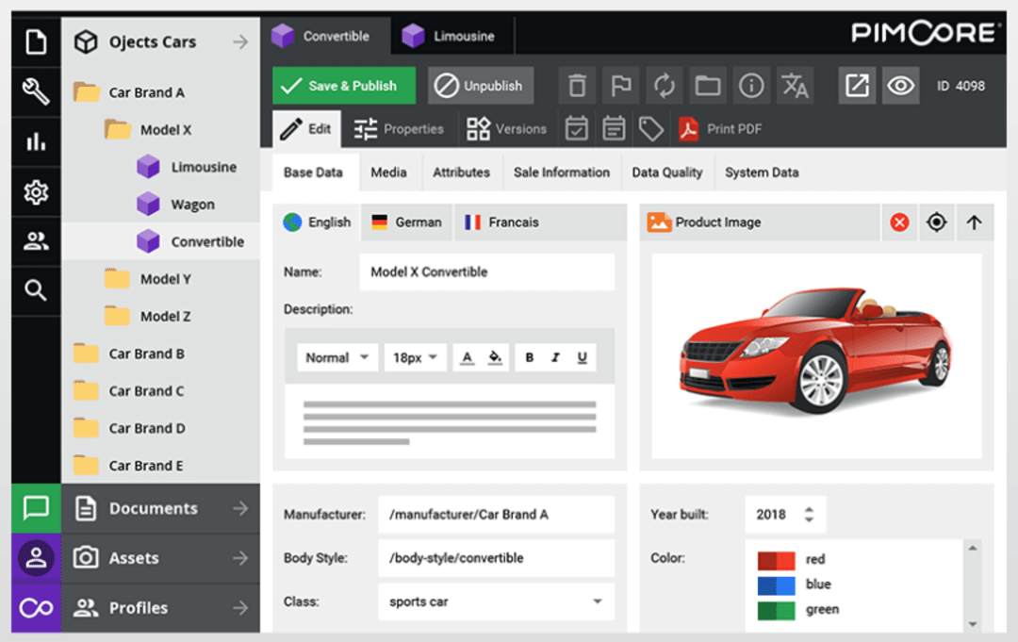Reload the object using the refresh icon
The width and height of the screenshot is (1018, 642).
coord(664,85)
